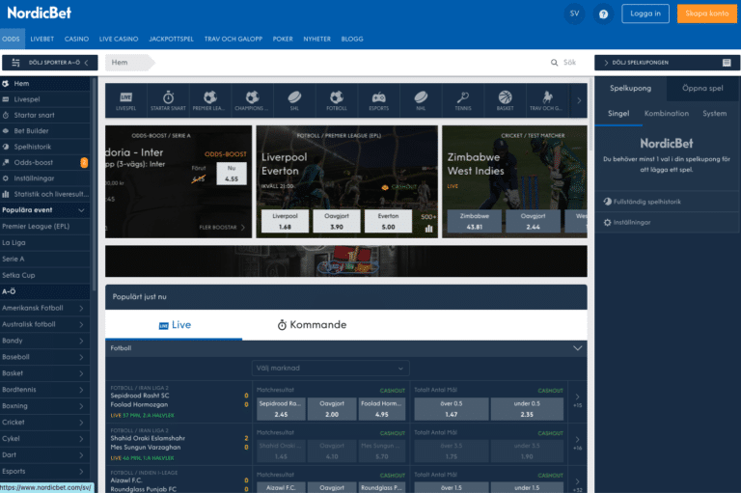Open the Livebet menu item
The width and height of the screenshot is (741, 493).
(x=42, y=39)
